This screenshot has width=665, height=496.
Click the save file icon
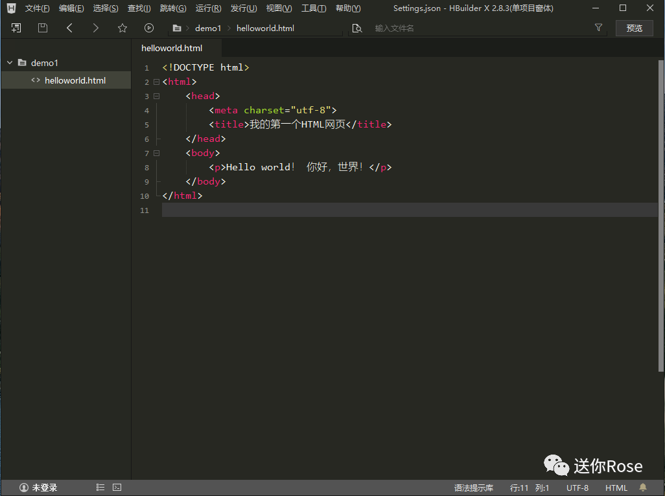(x=43, y=28)
